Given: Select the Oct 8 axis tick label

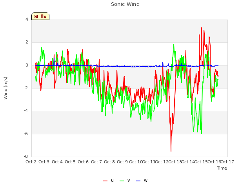Looking at the screenshot, I should (x=109, y=162).
